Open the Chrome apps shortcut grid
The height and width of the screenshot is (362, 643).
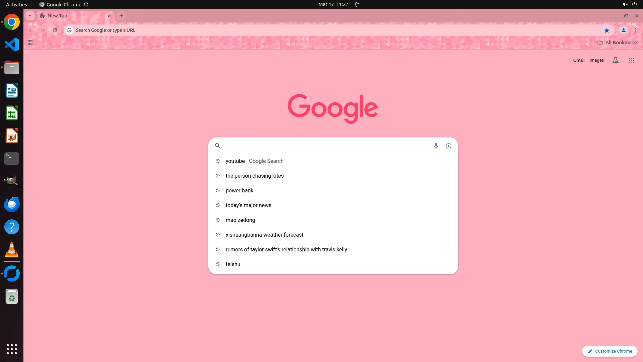click(30, 43)
